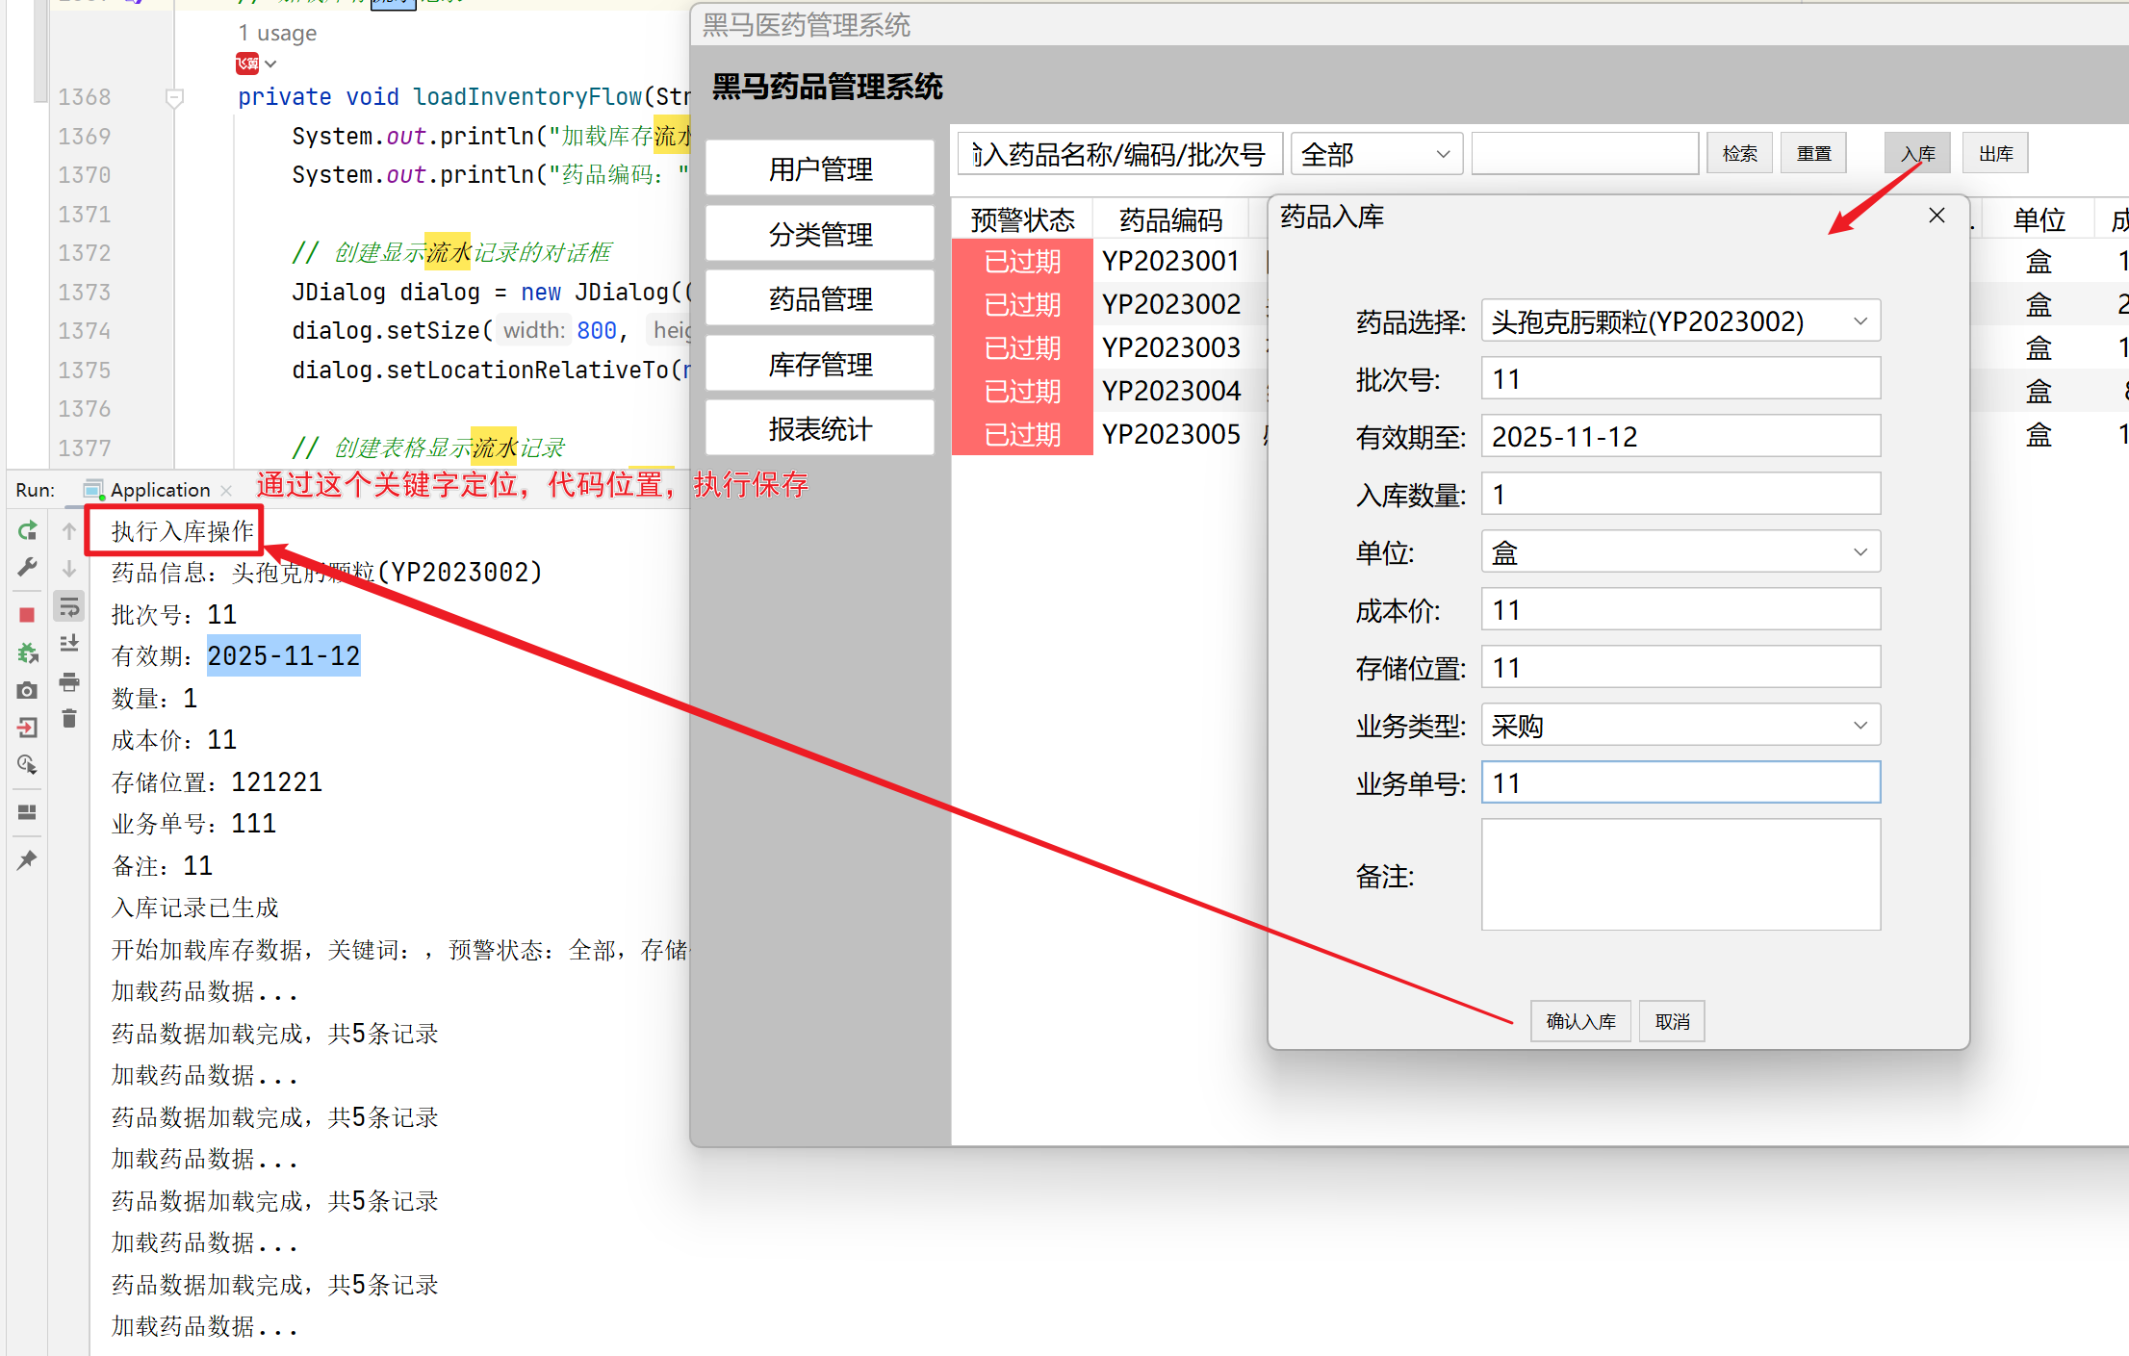This screenshot has width=2129, height=1356.
Task: Click the 备注 text area
Action: point(1680,875)
